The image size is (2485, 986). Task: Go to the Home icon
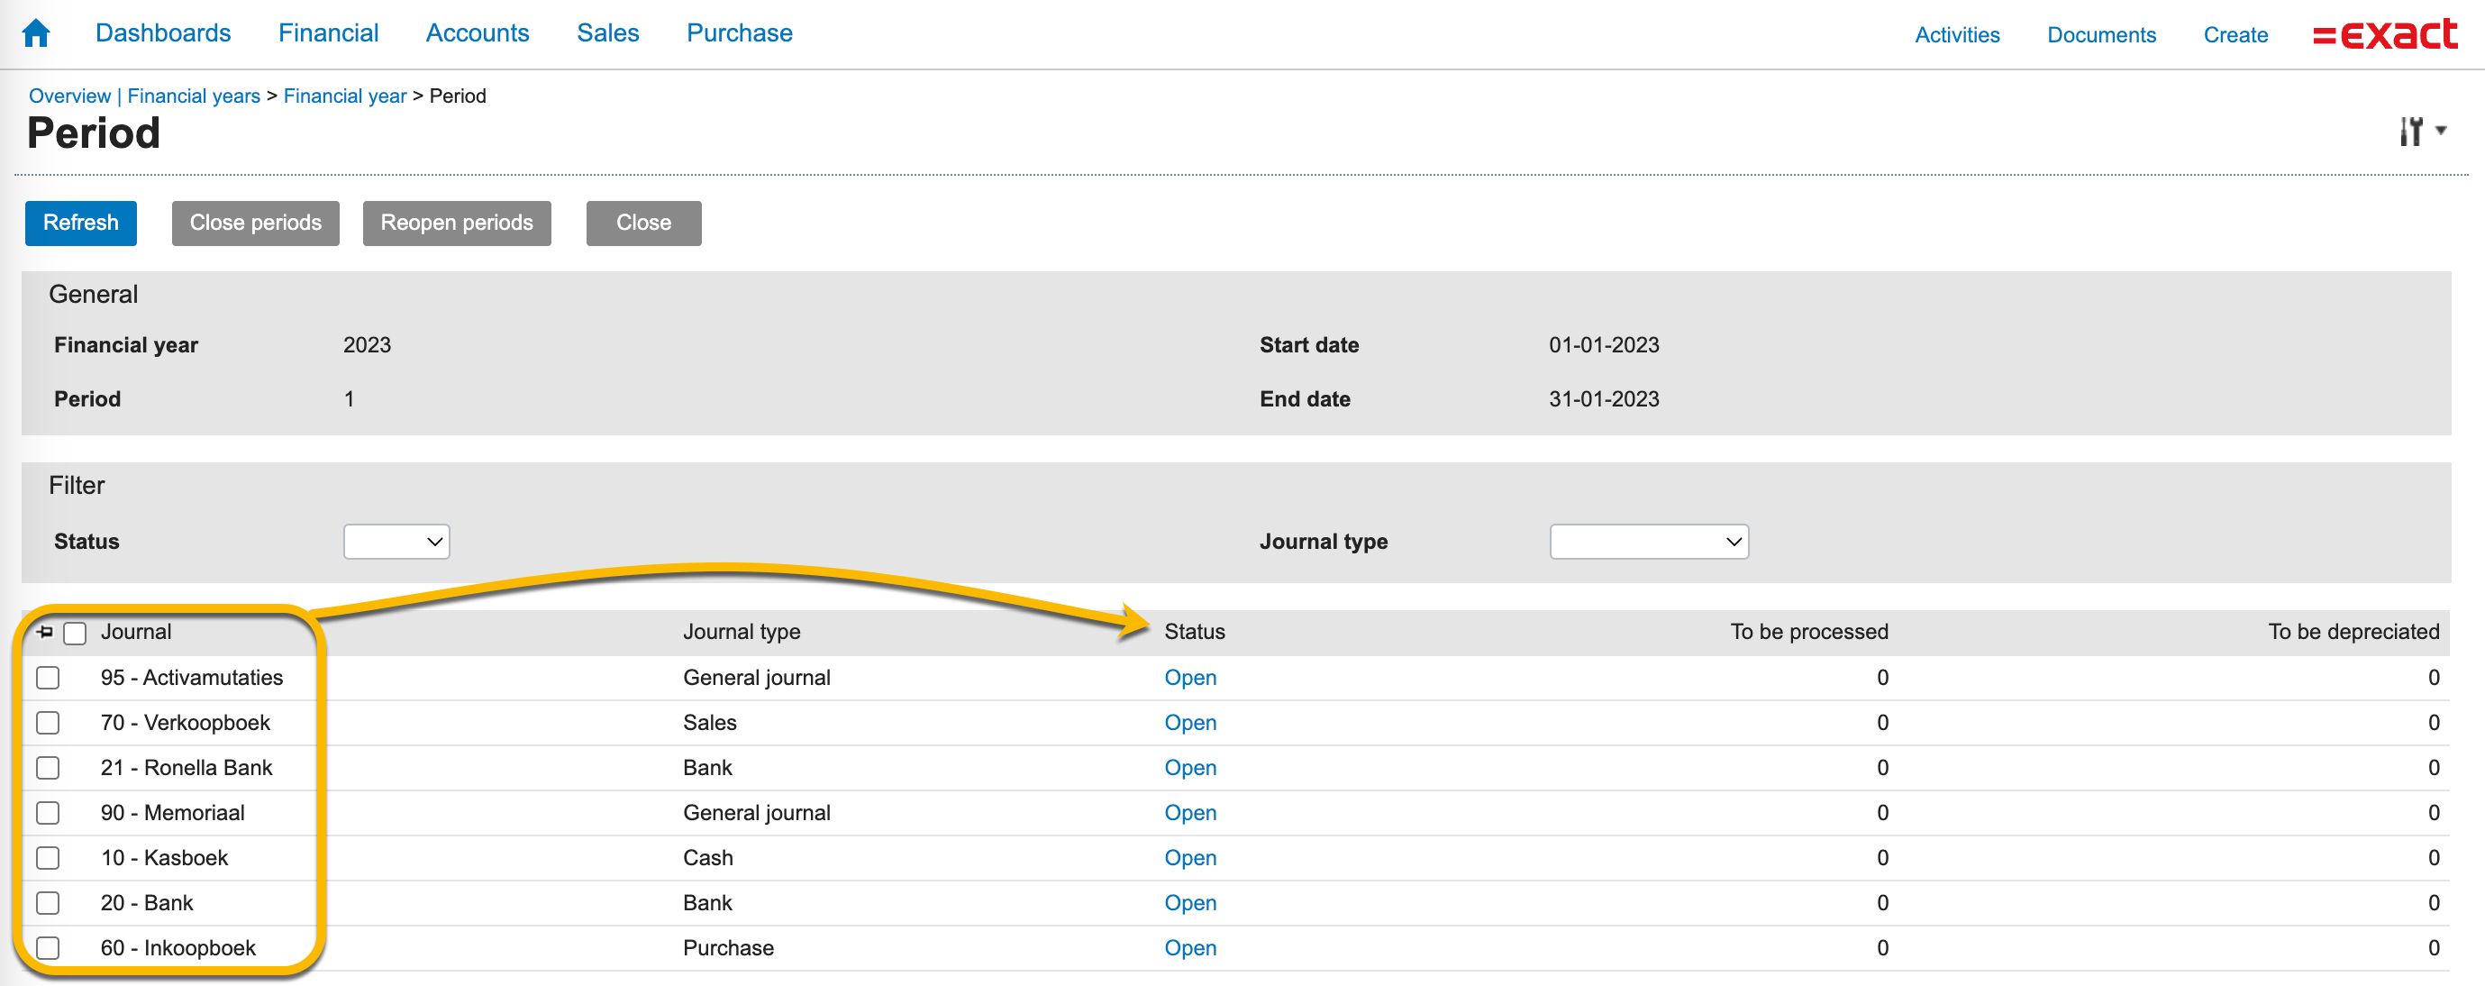coord(36,32)
